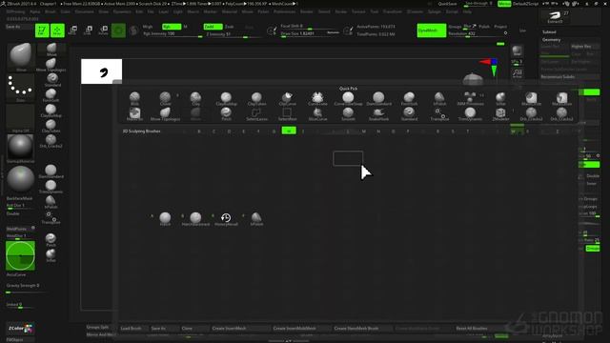Toggle DynaMesh Polish option

[484, 27]
